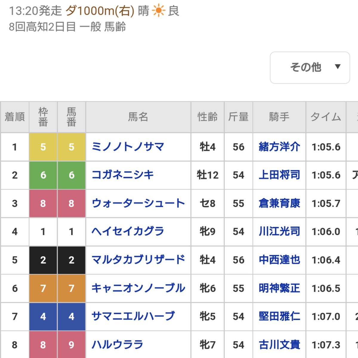358x358 pixels.
Task: Select jockey 中西達也 link
Action: [279, 260]
